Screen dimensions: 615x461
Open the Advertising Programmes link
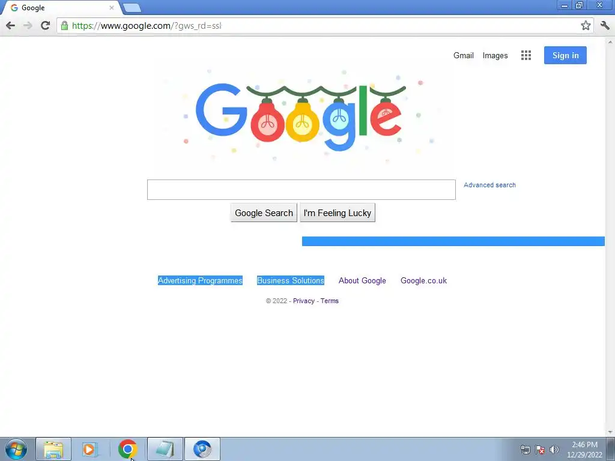tap(200, 281)
